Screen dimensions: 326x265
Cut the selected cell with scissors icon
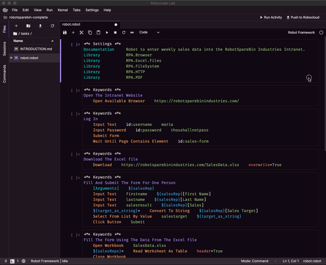coord(81,33)
